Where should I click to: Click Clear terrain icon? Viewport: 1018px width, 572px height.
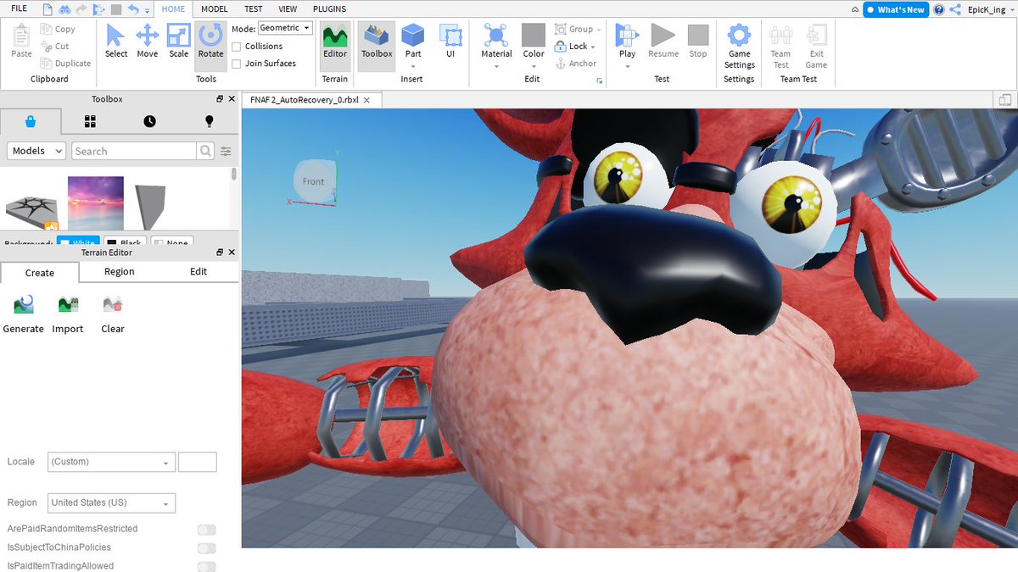pyautogui.click(x=113, y=314)
